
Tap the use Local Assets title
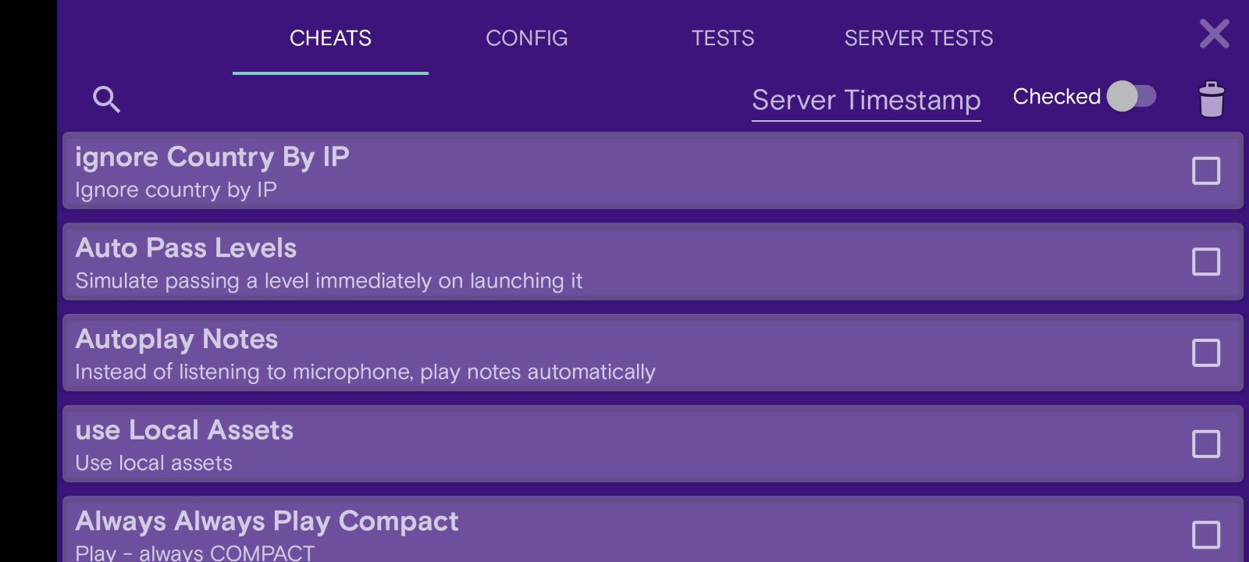184,430
